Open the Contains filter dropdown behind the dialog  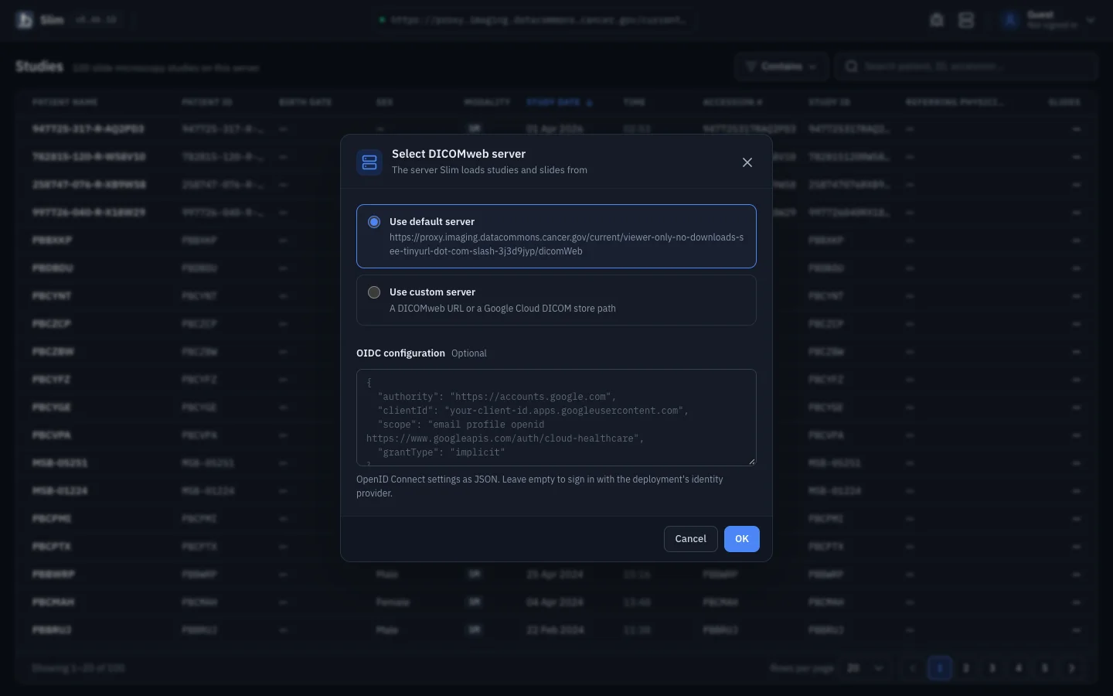point(781,67)
